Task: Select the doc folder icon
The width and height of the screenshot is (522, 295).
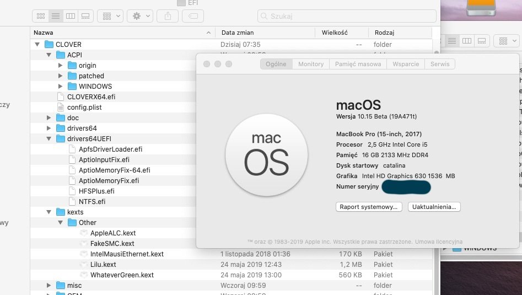Action: pyautogui.click(x=61, y=118)
